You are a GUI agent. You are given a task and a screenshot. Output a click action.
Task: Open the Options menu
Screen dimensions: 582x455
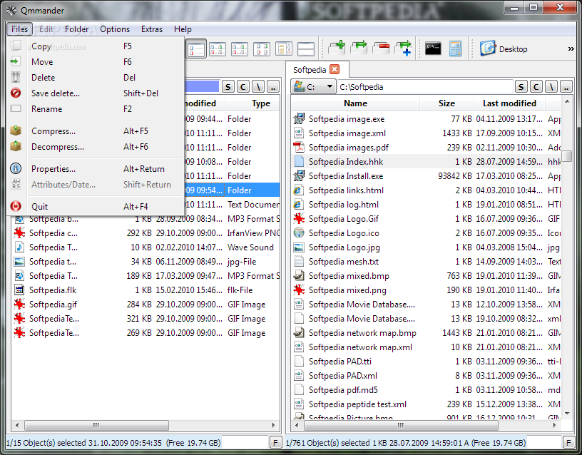(115, 29)
